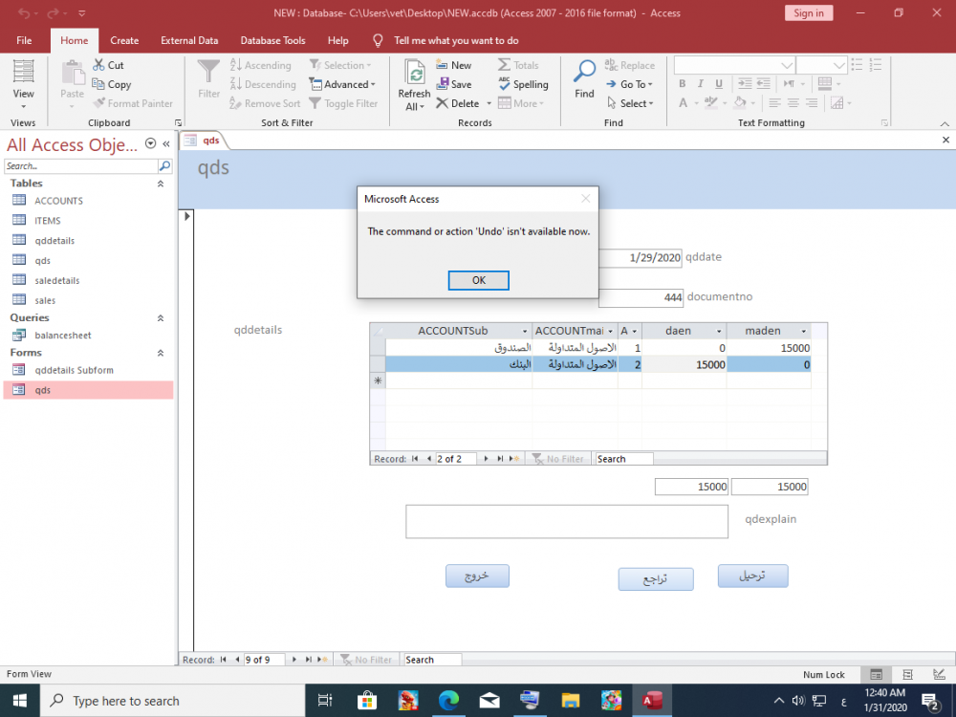Open the Select dropdown in Find group
Viewport: 956px width, 717px height.
630,103
